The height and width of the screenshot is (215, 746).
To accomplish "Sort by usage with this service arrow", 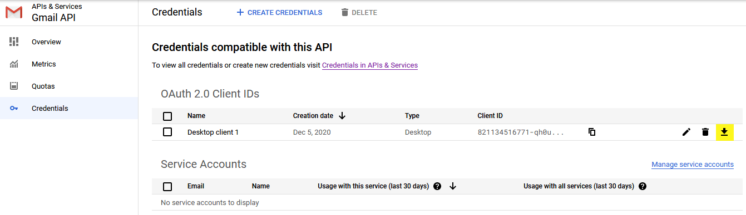I will pos(453,186).
